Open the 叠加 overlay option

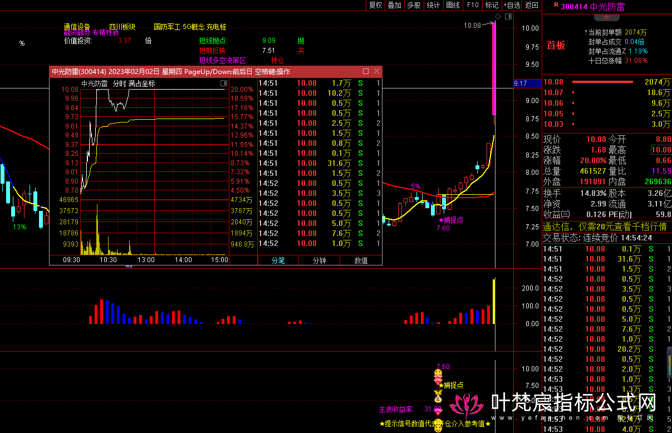[x=395, y=5]
